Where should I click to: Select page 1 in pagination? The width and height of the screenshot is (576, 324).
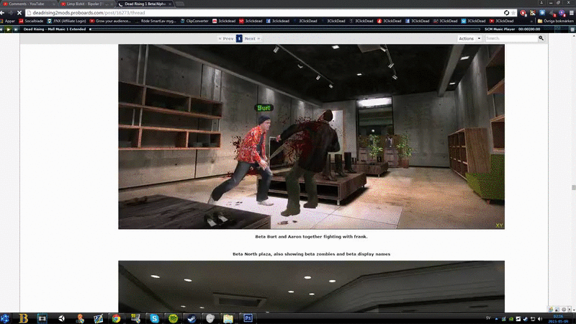coord(239,39)
